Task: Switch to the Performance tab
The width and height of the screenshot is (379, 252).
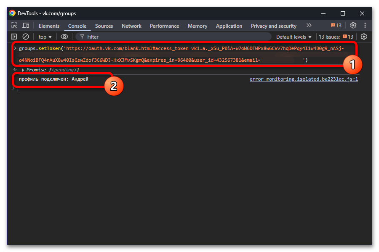Action: click(164, 26)
